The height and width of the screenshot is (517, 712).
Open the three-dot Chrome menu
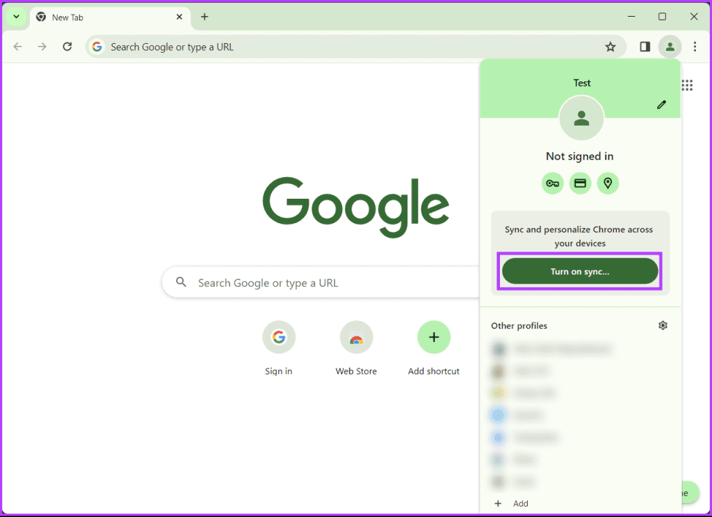pos(695,47)
